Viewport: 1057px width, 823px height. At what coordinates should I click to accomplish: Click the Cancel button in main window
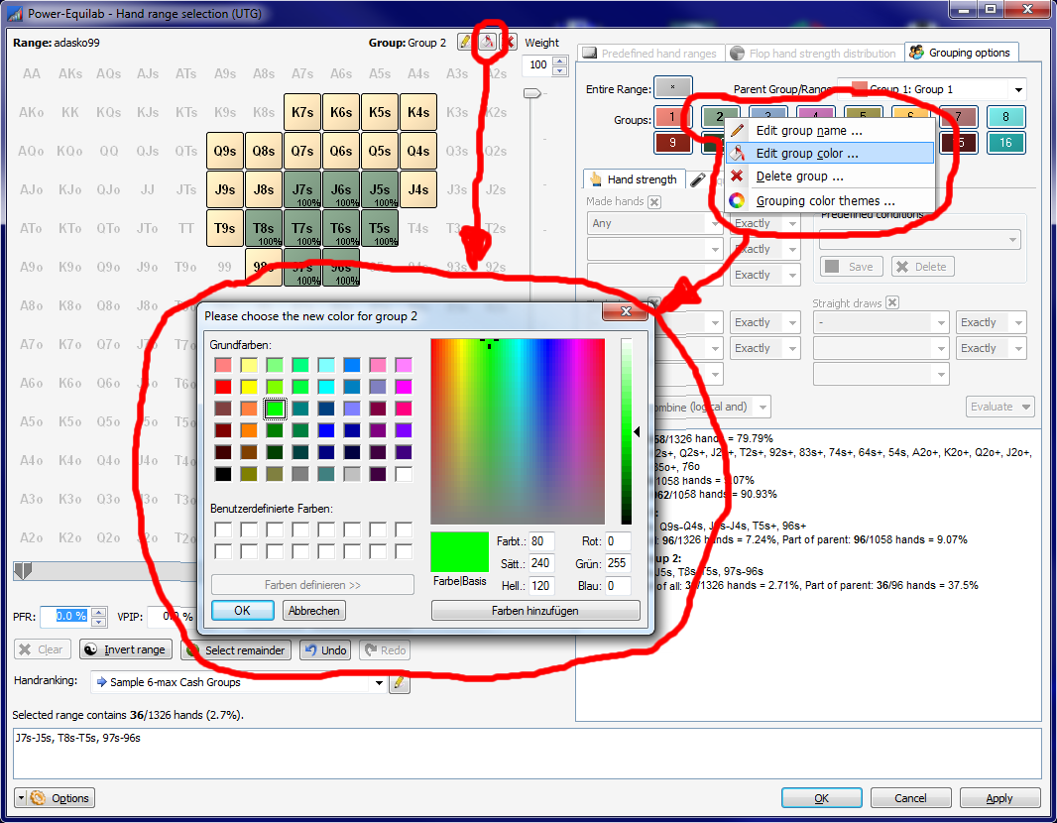[x=910, y=798]
